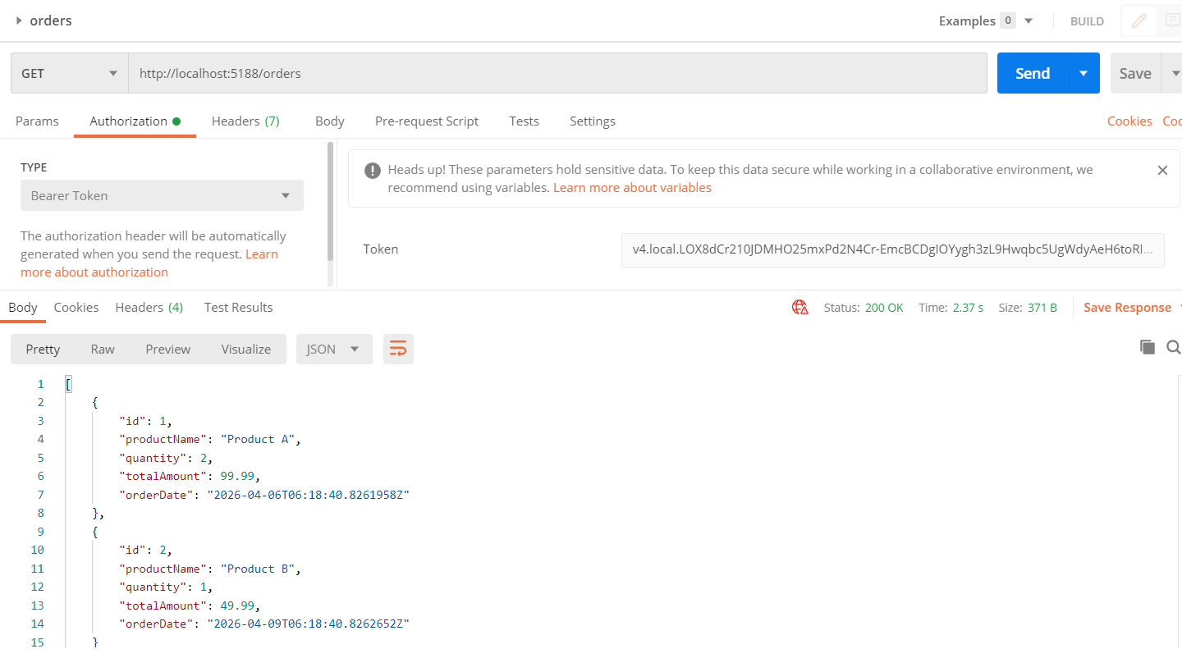This screenshot has height=649, width=1182.
Task: Open the response Cookies tab
Action: click(x=76, y=307)
